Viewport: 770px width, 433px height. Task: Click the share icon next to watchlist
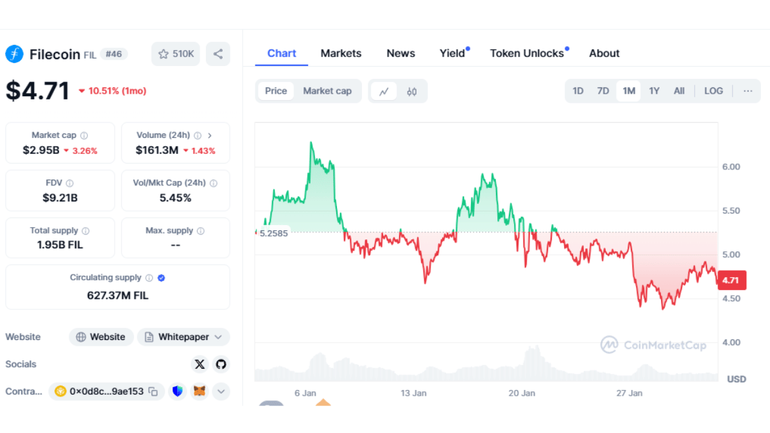tap(218, 54)
